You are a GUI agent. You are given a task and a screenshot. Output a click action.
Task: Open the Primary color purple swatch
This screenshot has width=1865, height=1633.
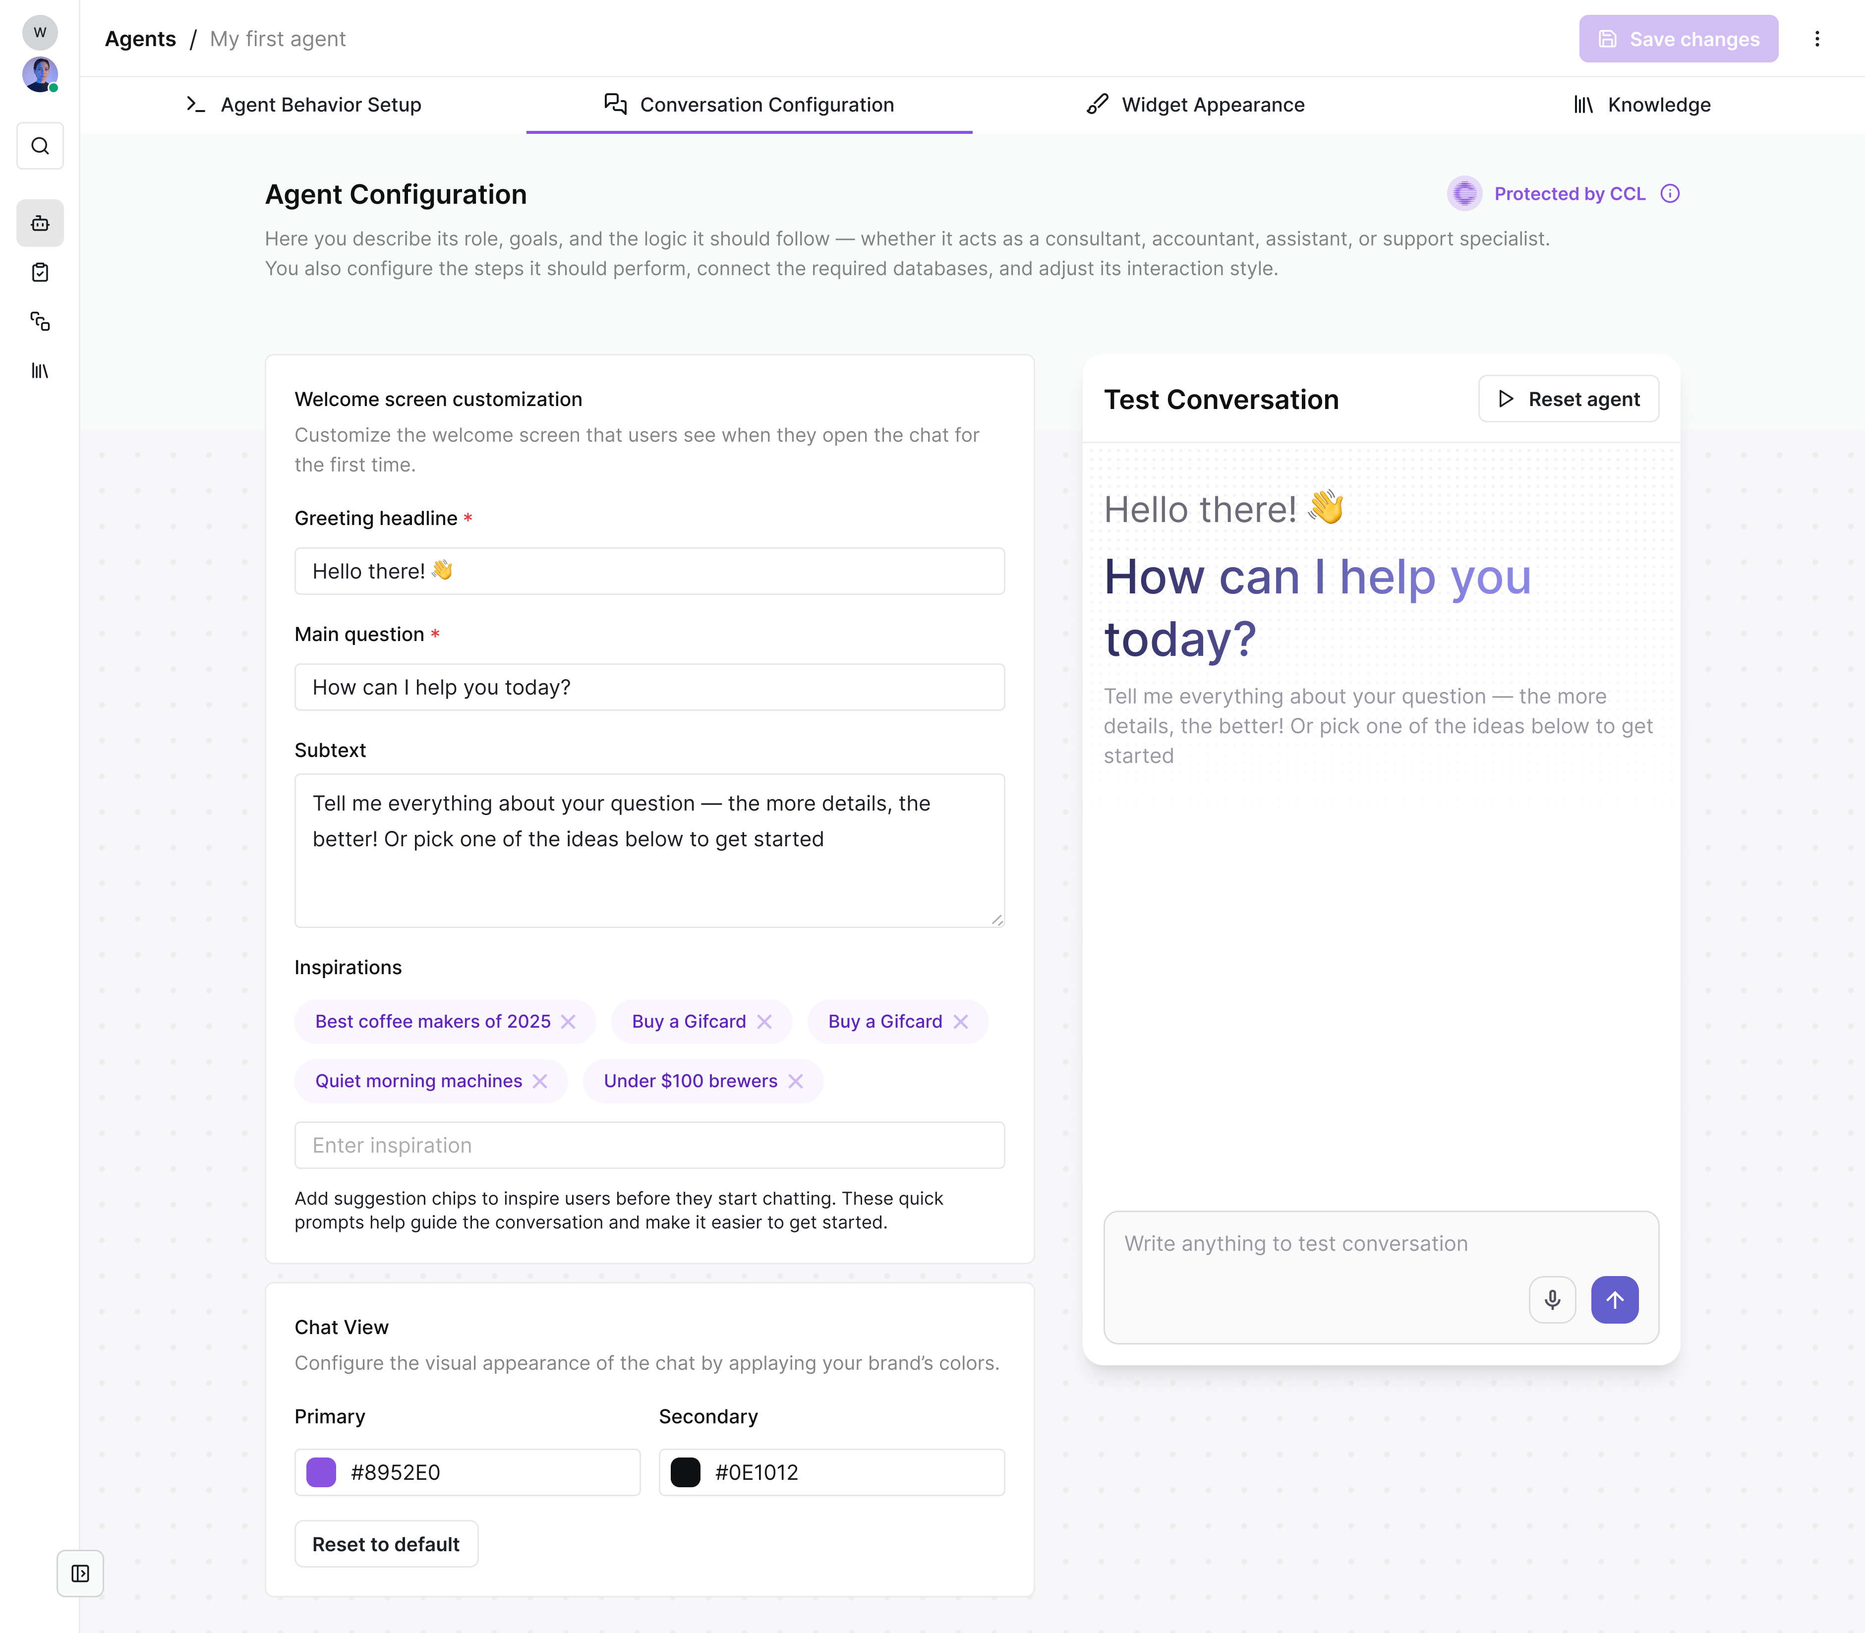tap(322, 1472)
